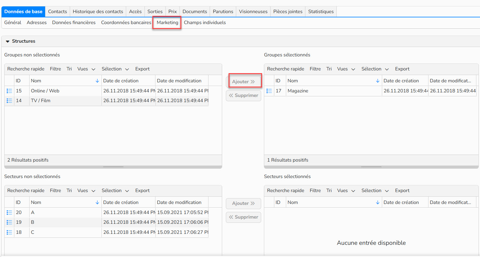Open Sélection dropdown in unselected groups toolbar
480x257 pixels.
pos(115,69)
